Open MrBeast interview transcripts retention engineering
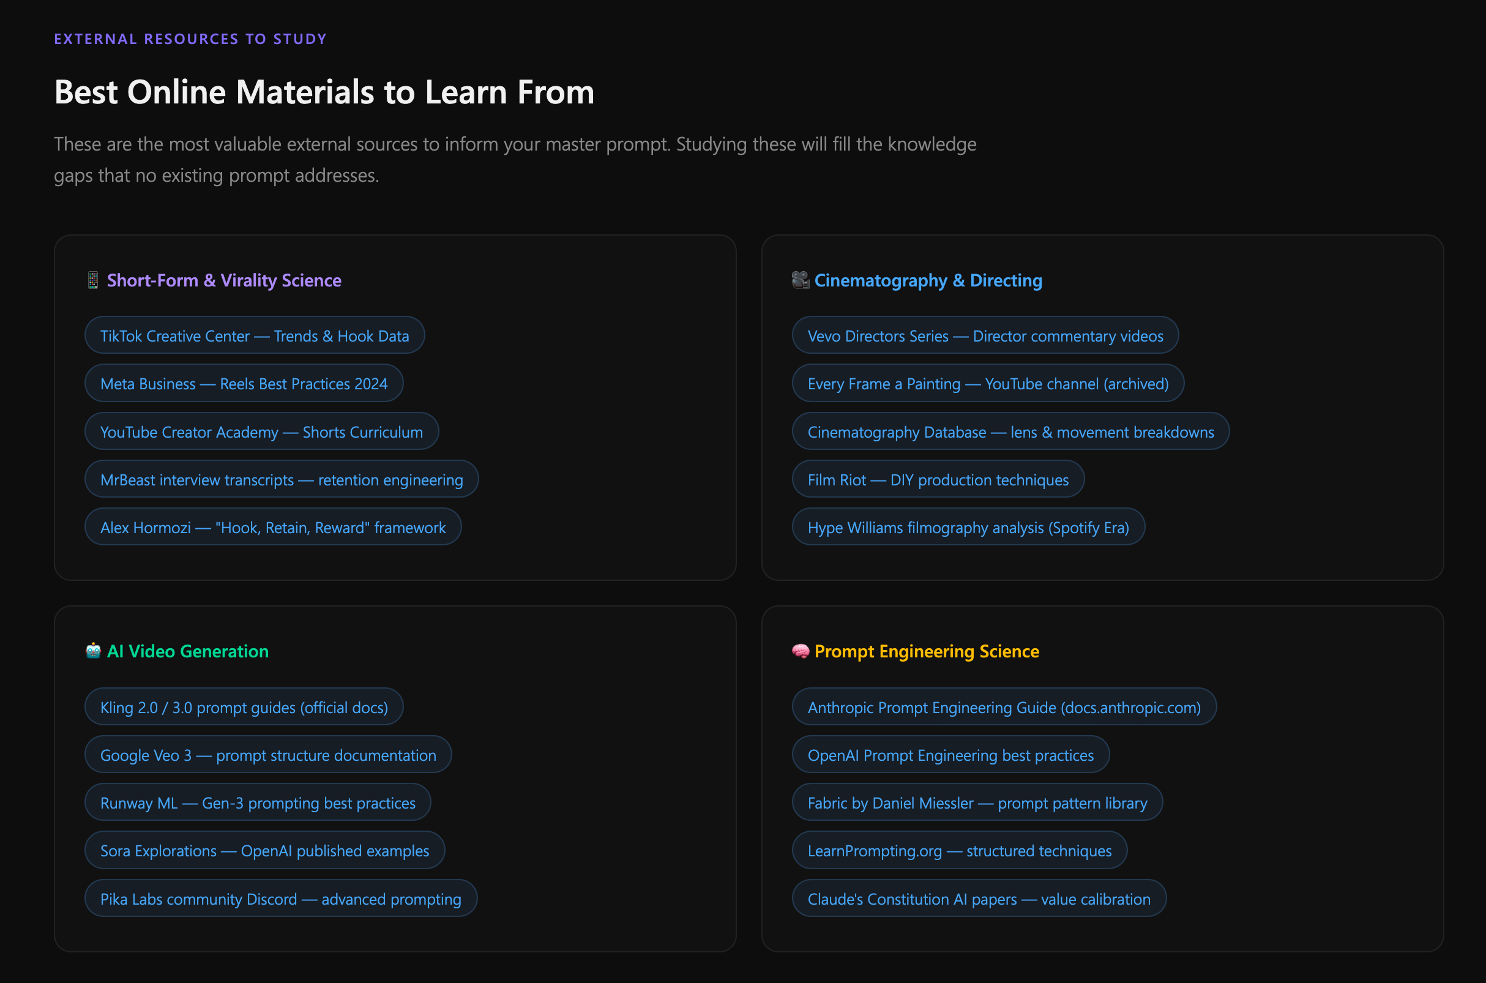 [281, 479]
